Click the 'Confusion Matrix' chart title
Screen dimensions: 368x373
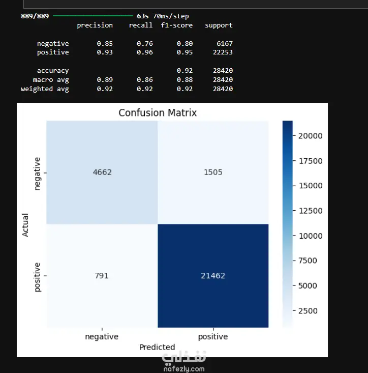tap(158, 113)
